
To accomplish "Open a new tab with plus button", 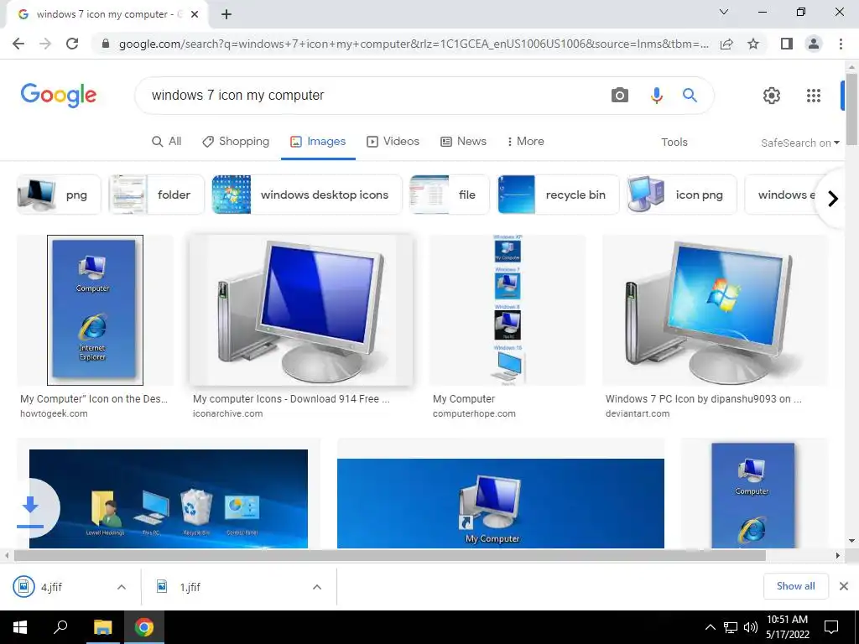I will (226, 14).
